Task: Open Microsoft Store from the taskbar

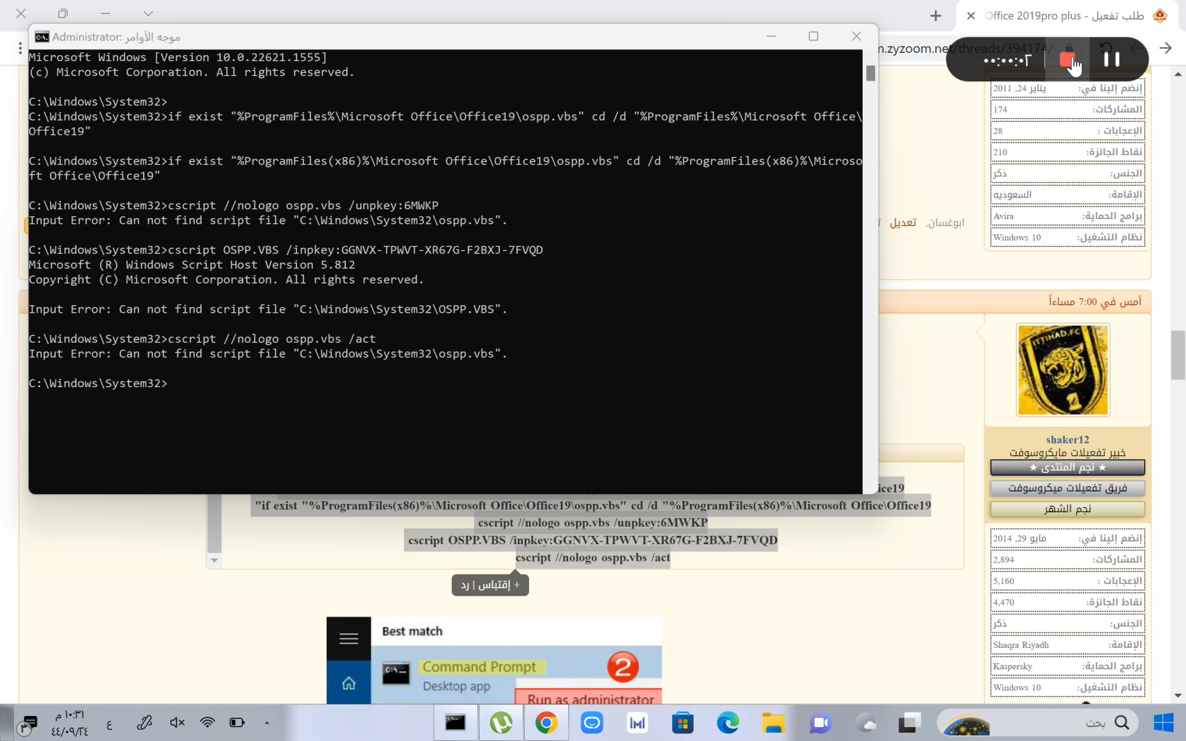Action: pyautogui.click(x=683, y=723)
